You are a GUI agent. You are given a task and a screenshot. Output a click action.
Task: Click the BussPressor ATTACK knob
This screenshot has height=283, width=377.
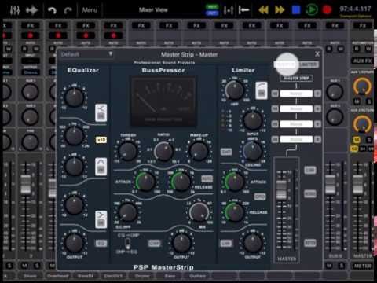pyautogui.click(x=145, y=182)
